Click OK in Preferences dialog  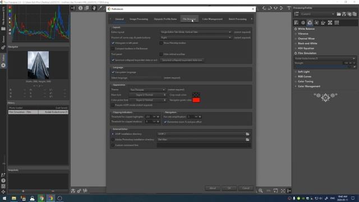229,188
